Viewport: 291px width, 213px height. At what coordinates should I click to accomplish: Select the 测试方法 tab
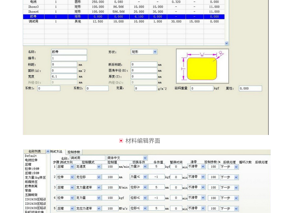pos(56,152)
